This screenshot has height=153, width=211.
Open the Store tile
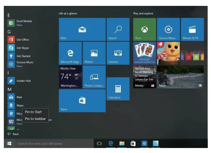click(x=82, y=101)
